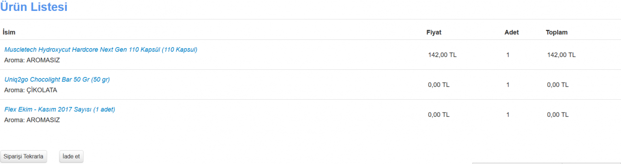The width and height of the screenshot is (621, 164).
Task: Open the Muscletech Hydroxycut Hardcore product link
Action: (100, 50)
